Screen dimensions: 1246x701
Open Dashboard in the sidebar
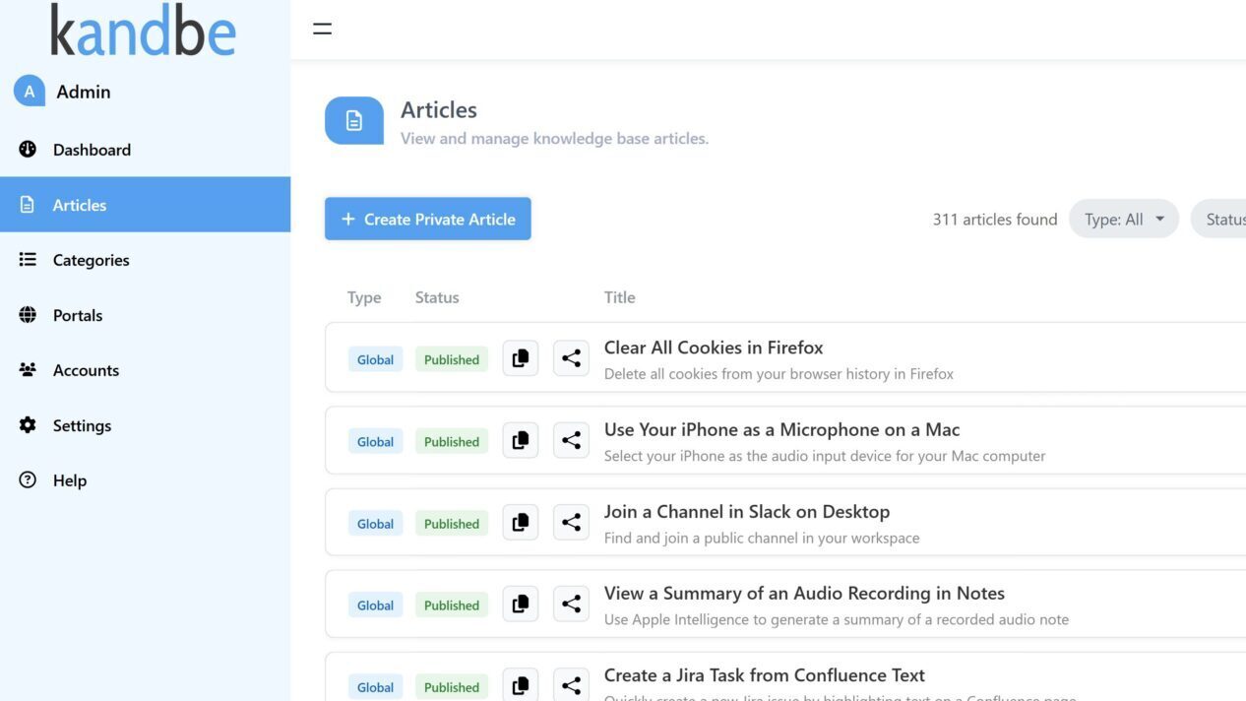92,150
